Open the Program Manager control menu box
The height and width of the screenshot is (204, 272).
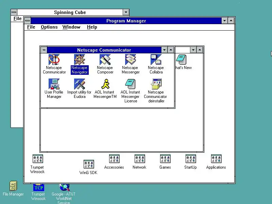coord(28,21)
